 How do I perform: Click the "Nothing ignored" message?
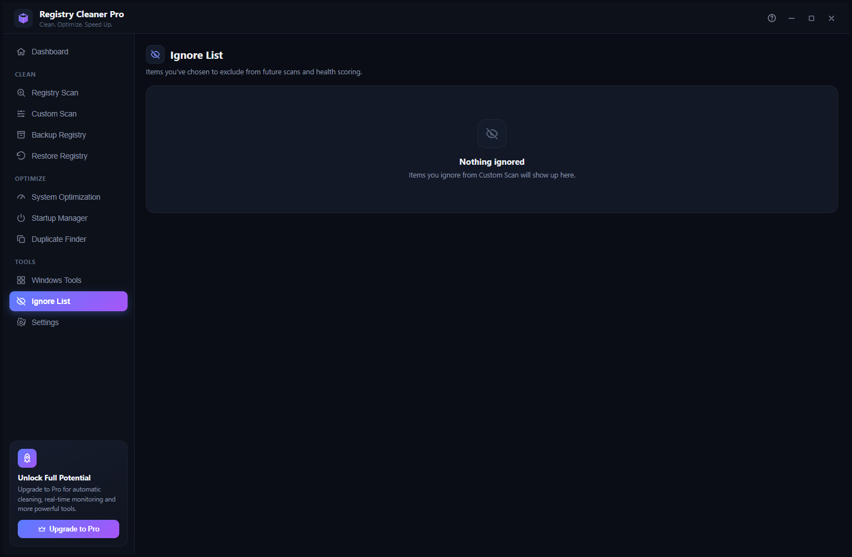492,162
